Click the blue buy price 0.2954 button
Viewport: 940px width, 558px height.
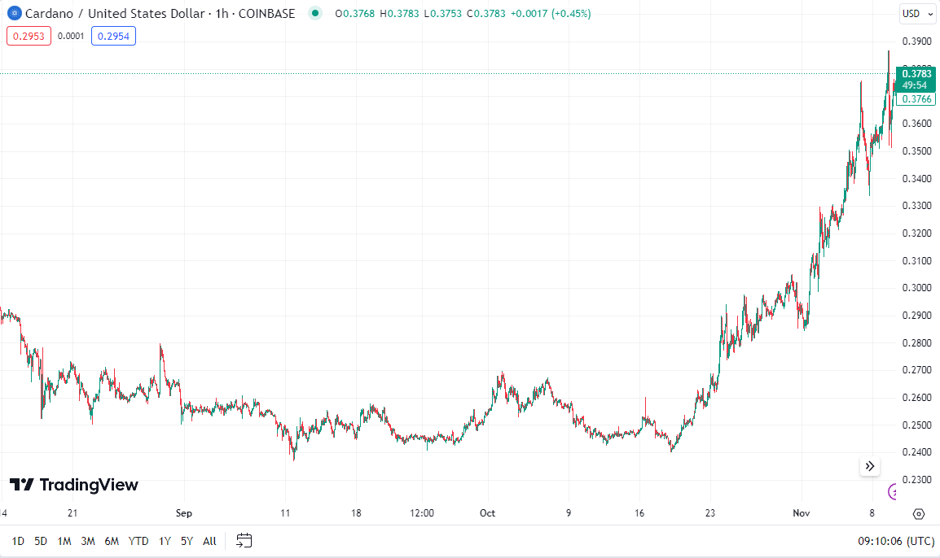(113, 36)
